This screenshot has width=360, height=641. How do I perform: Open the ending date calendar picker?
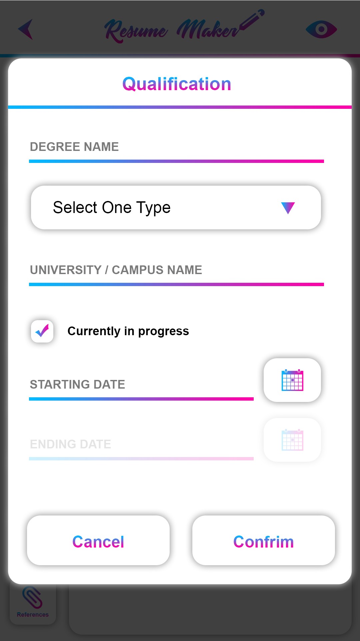point(292,440)
